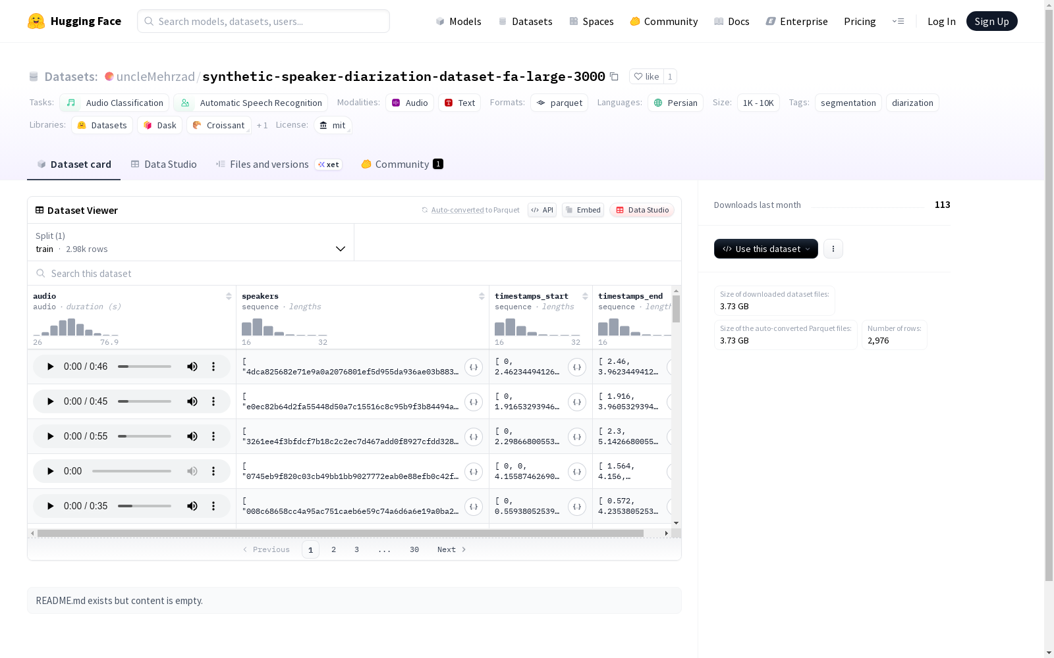The image size is (1054, 658).
Task: Seek in the 0:46 audio progress bar
Action: (x=144, y=367)
